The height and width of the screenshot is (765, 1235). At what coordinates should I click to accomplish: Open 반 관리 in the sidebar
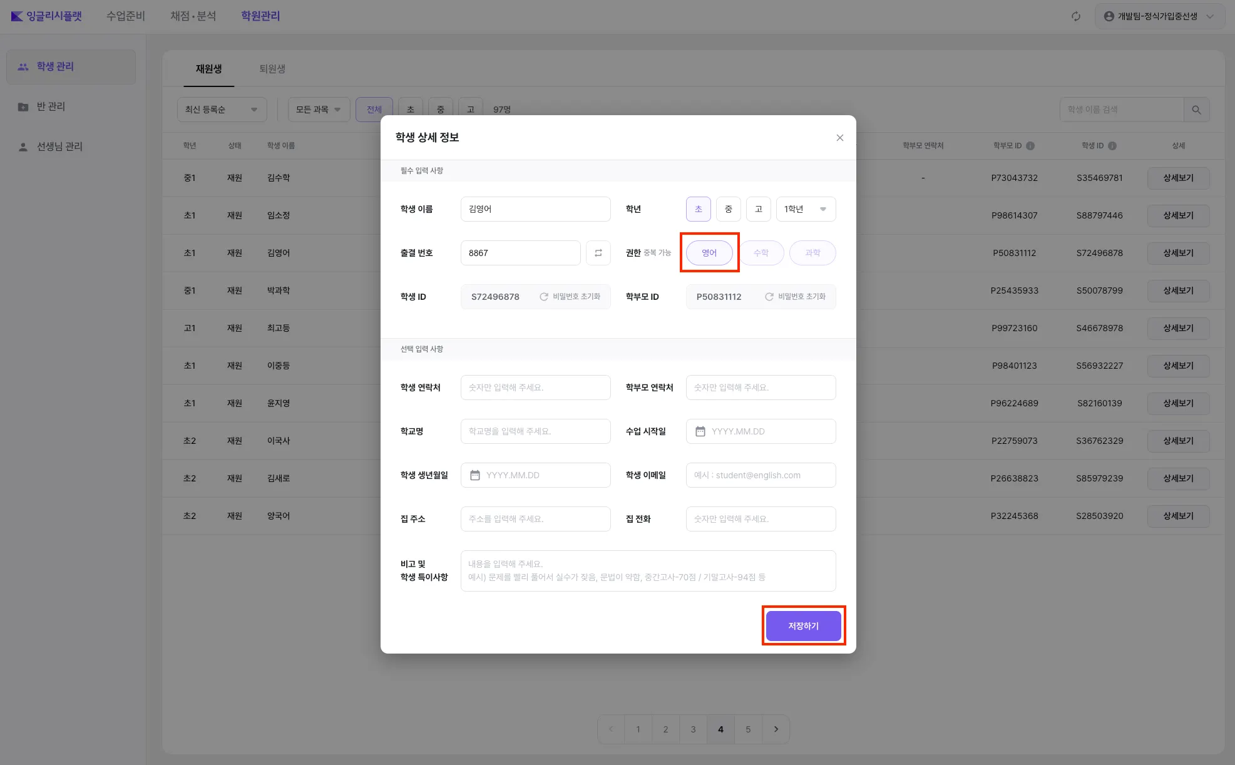(x=51, y=106)
